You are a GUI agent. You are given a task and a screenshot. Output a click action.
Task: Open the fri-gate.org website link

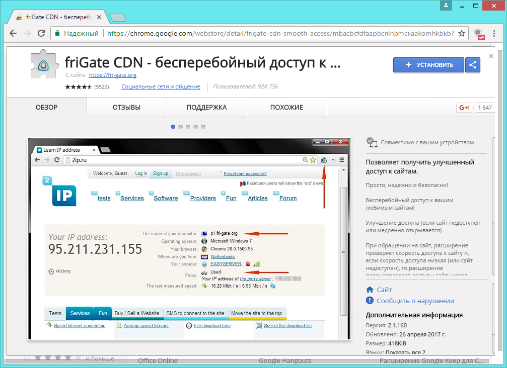[112, 75]
